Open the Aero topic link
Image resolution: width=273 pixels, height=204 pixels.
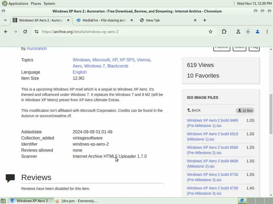tap(77, 66)
